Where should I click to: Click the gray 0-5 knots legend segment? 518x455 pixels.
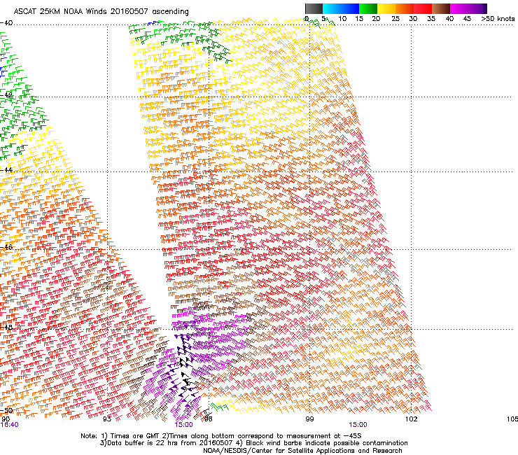coord(314,8)
